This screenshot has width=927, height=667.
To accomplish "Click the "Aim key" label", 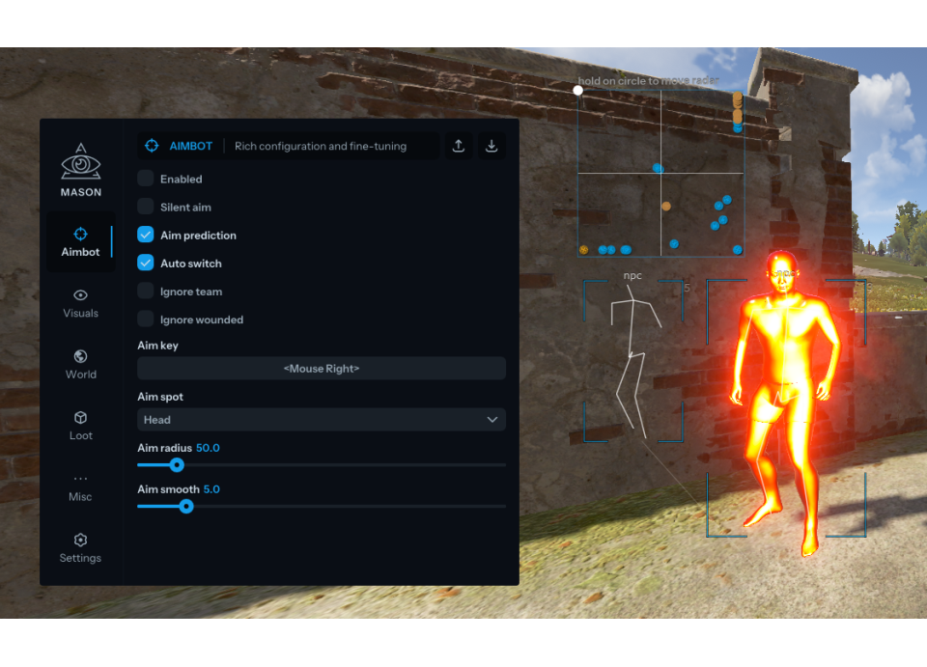I will click(x=157, y=346).
